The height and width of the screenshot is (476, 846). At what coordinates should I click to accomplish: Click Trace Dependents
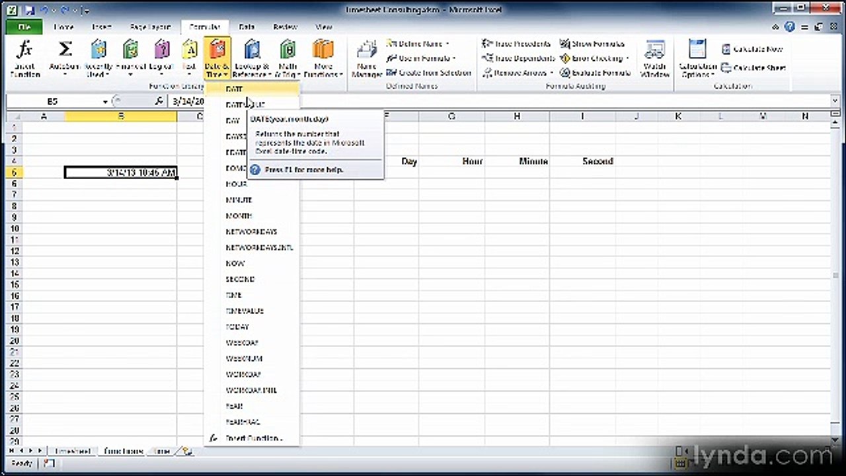tap(518, 58)
